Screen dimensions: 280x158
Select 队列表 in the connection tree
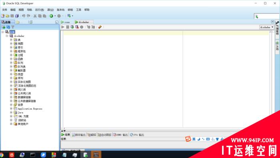pos(22,66)
